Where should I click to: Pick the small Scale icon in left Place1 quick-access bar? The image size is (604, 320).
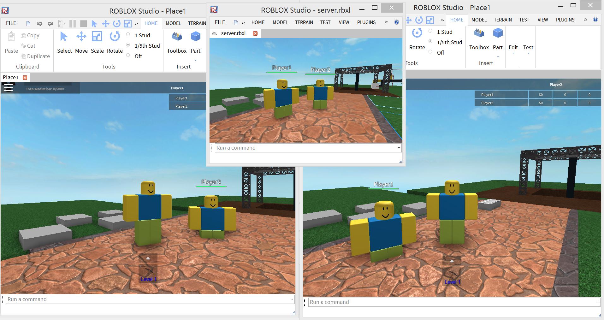pos(127,23)
